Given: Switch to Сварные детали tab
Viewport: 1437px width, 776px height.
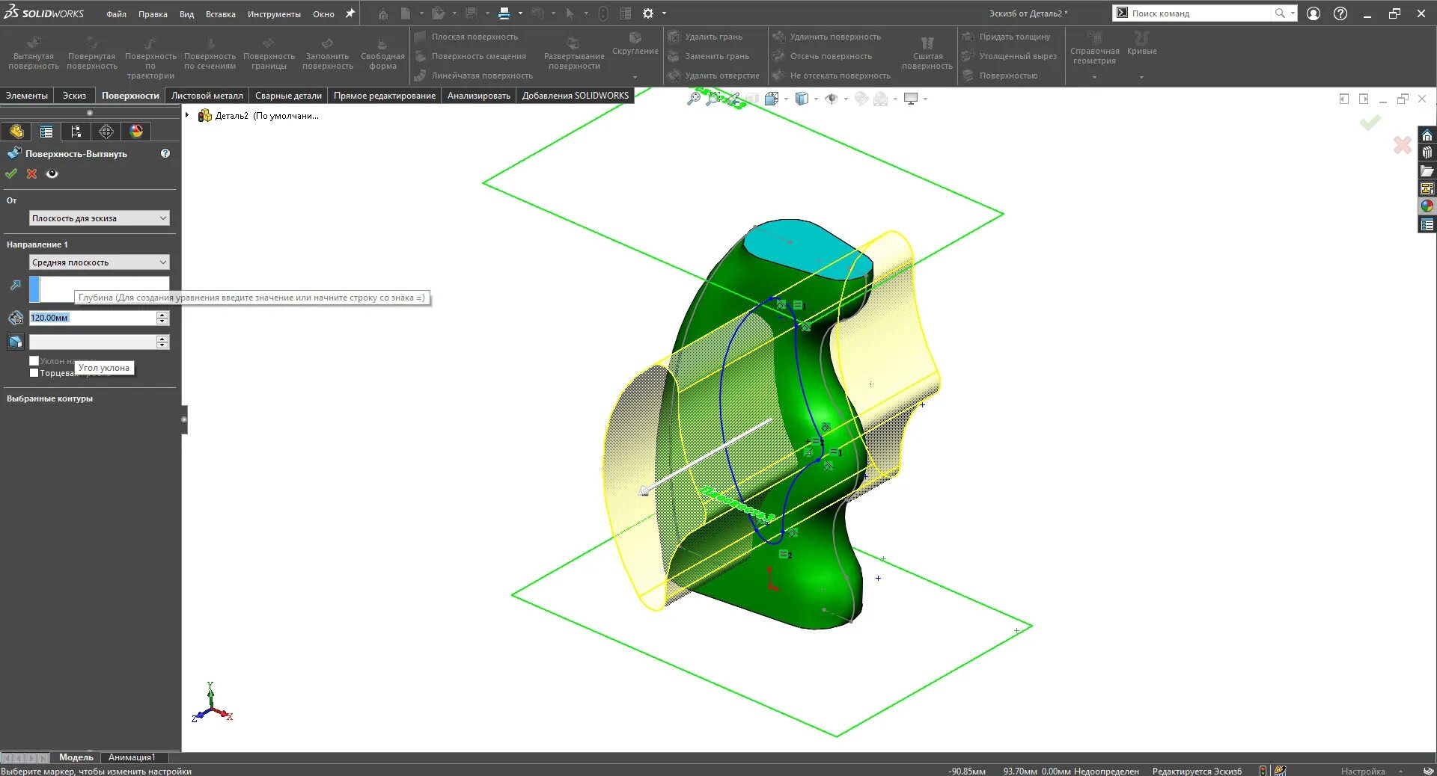Looking at the screenshot, I should pyautogui.click(x=288, y=96).
